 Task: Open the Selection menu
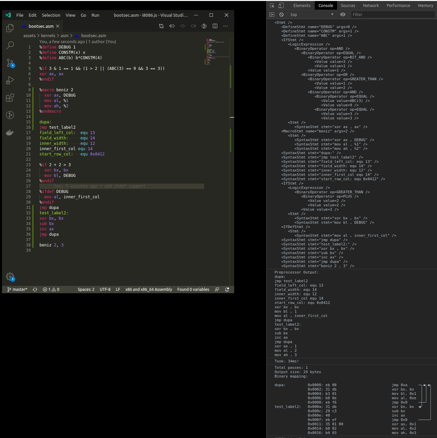[x=51, y=15]
